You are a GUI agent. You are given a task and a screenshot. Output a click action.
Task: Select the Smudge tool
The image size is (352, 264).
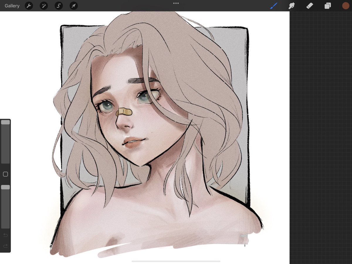point(292,6)
